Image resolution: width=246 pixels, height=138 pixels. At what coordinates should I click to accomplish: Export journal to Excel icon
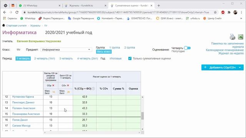241,37
